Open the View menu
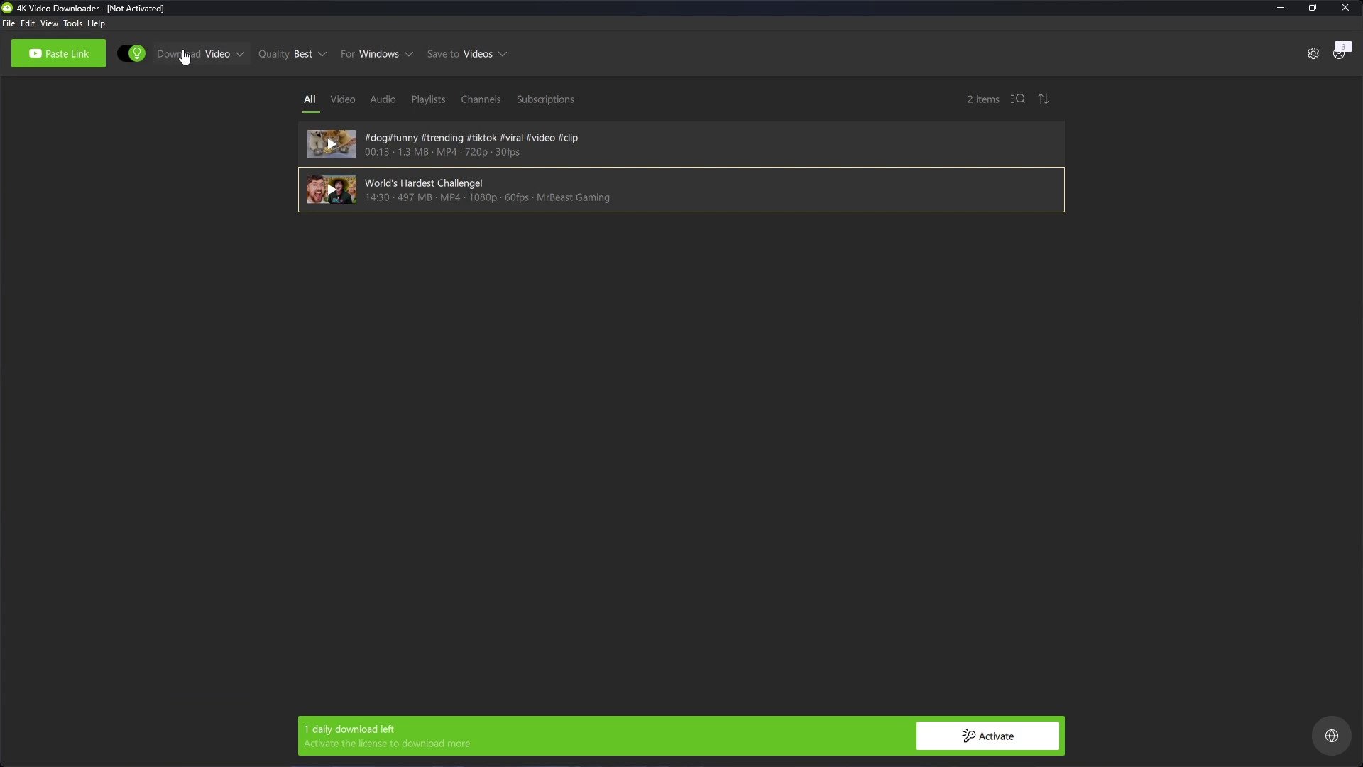The height and width of the screenshot is (767, 1363). pos(49,23)
